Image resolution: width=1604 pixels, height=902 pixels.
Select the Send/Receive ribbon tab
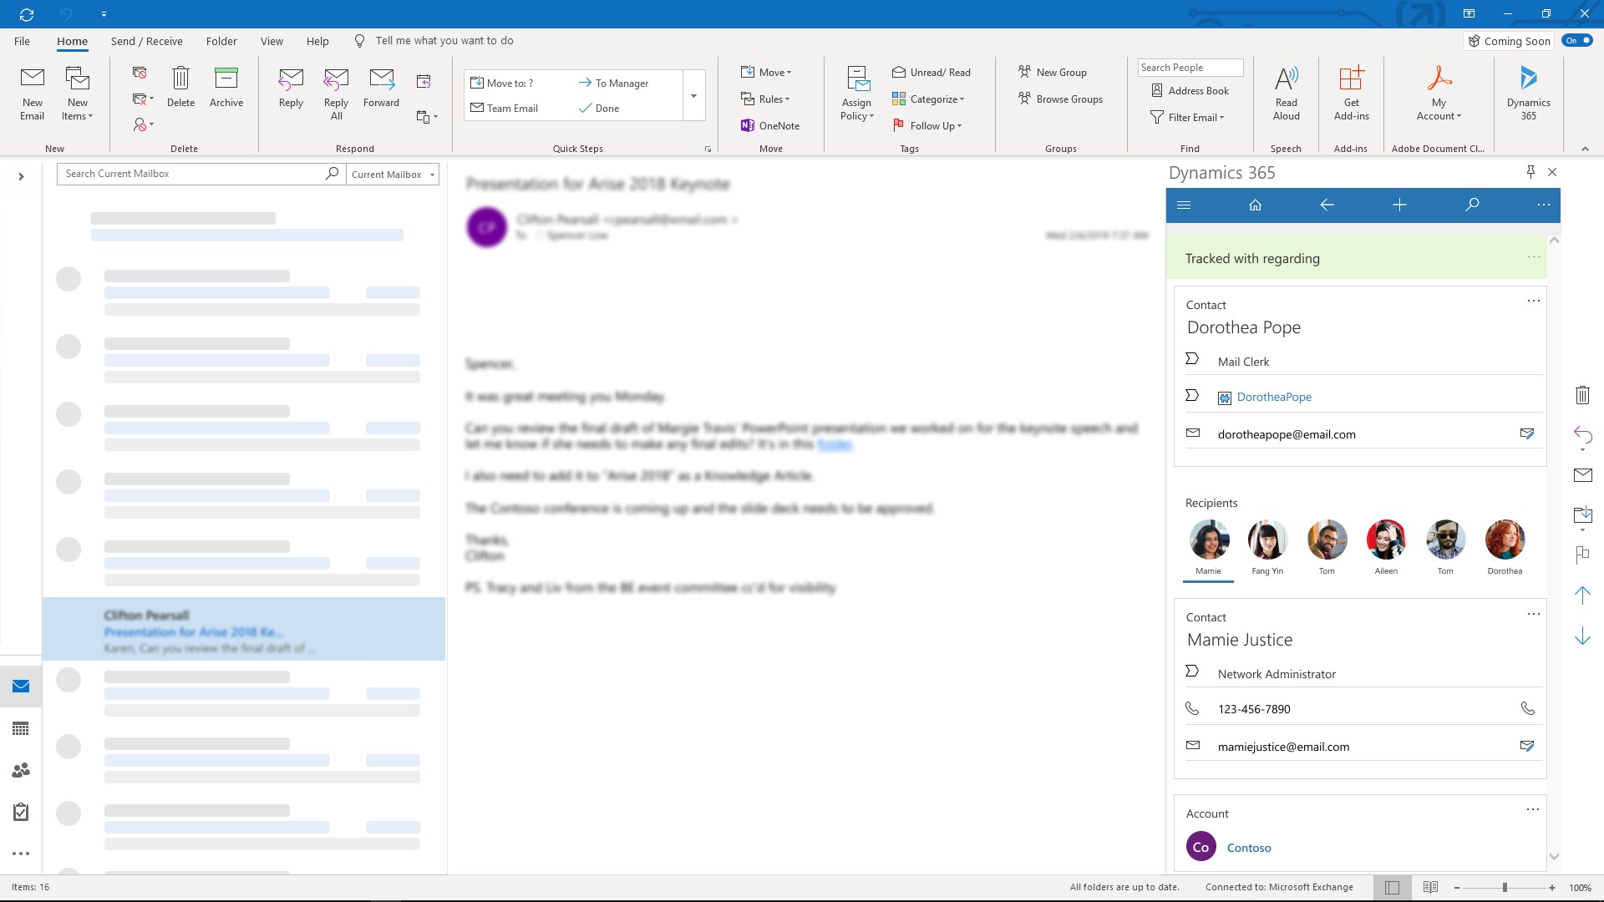click(x=145, y=41)
